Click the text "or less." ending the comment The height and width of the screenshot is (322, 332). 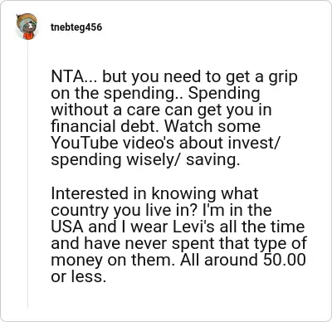click(x=79, y=276)
